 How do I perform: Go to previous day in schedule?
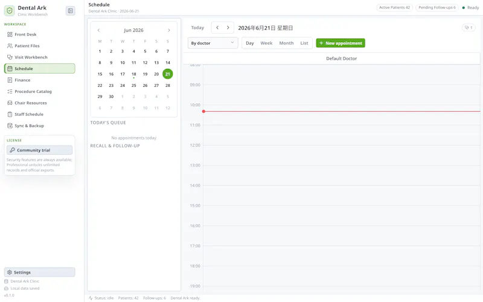pyautogui.click(x=217, y=28)
